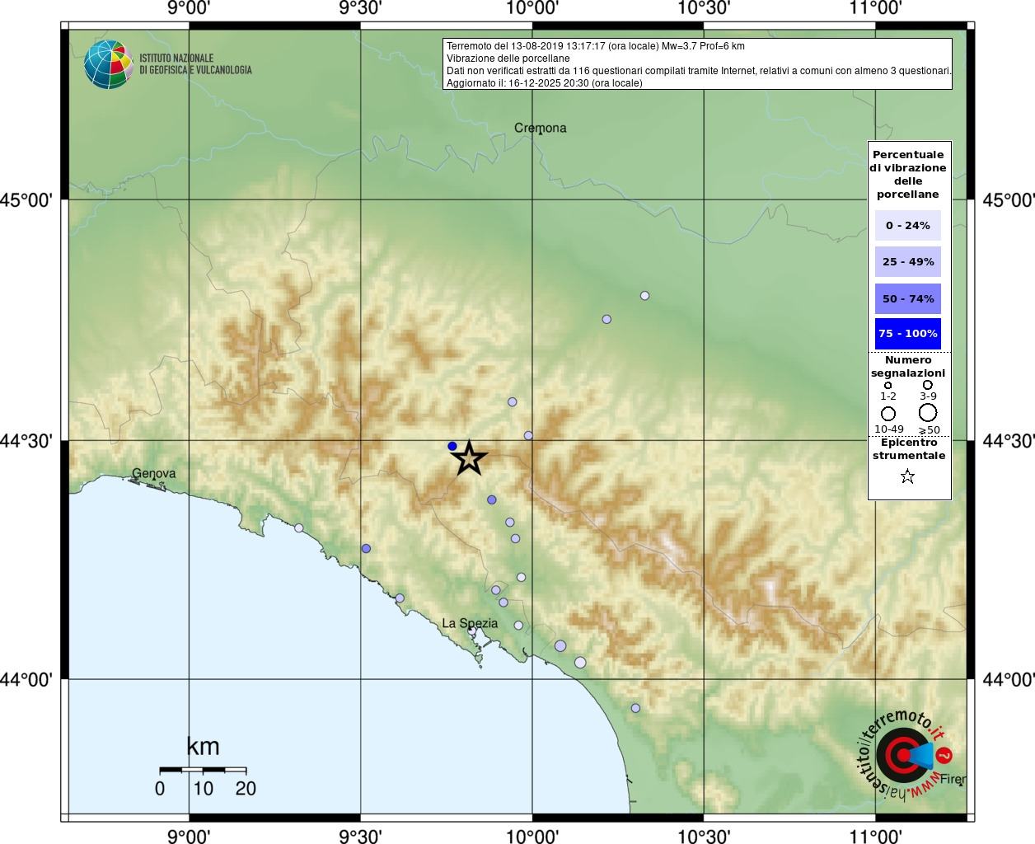Screen dimensions: 1035x844
Task: Click the 45°00' latitude label on left
Action: [x=26, y=200]
